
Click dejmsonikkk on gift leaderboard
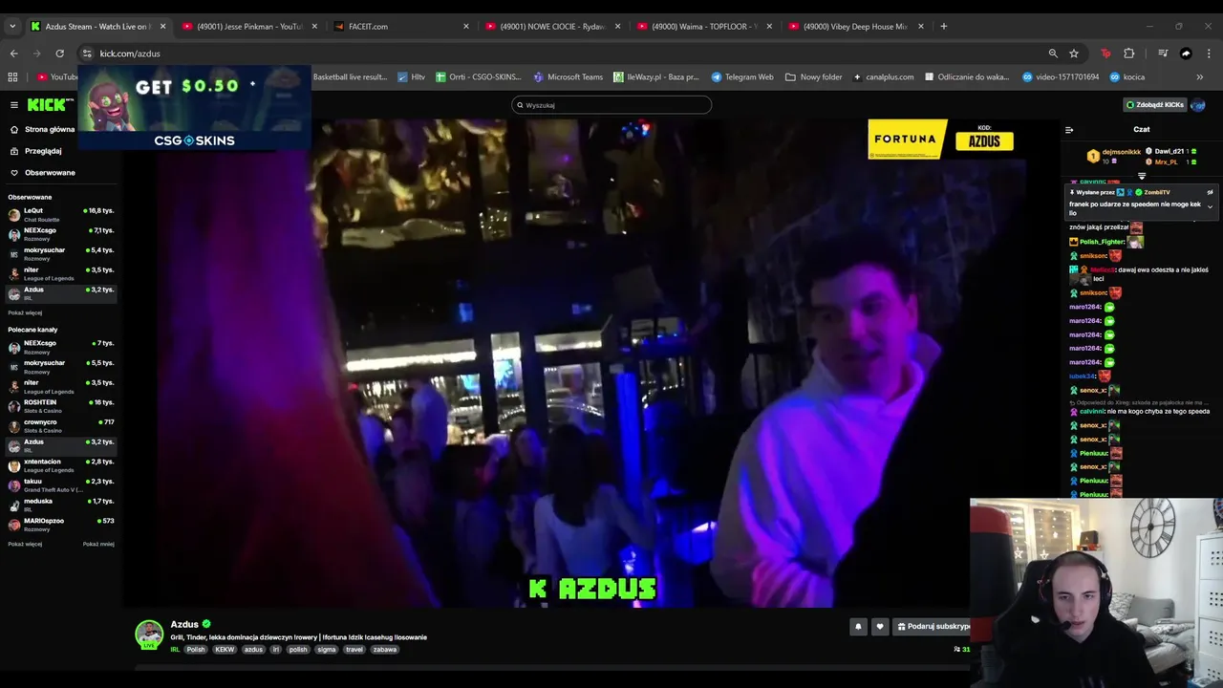point(1121,152)
